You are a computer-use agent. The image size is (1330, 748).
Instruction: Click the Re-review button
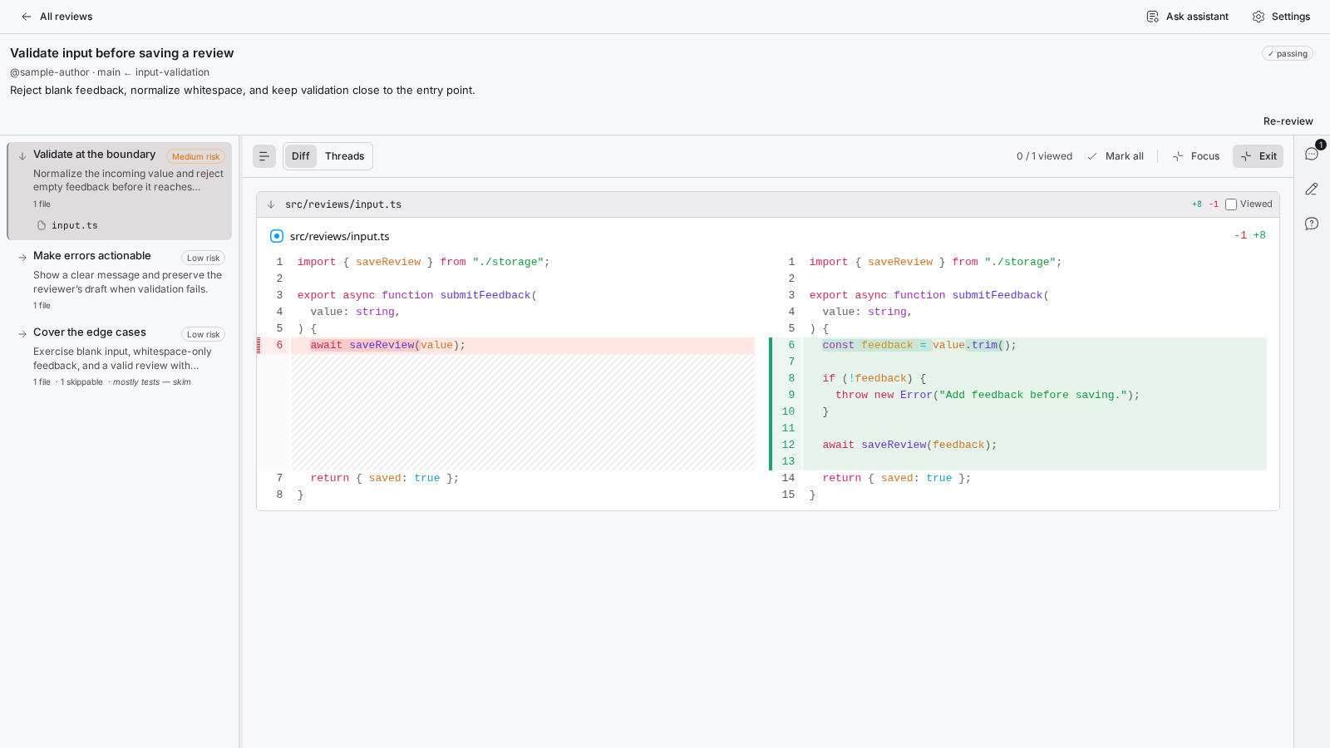tap(1288, 121)
